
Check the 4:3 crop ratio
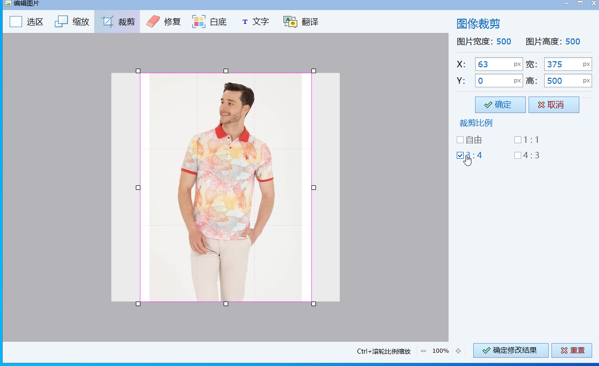coord(518,156)
